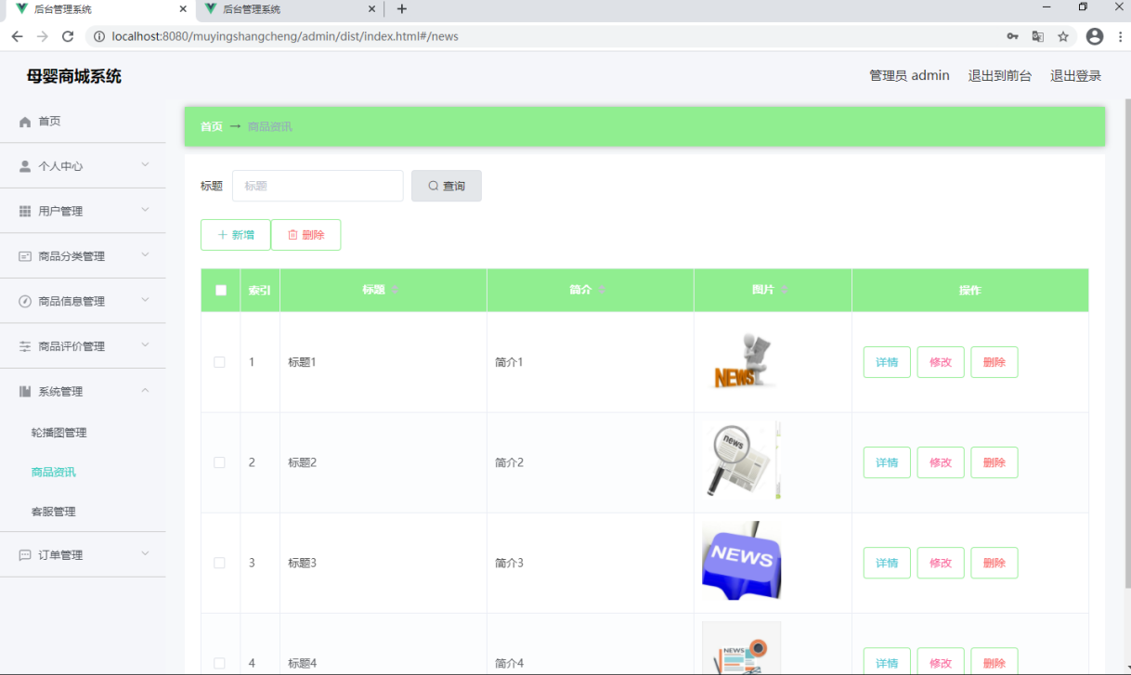Expand the 商品评价管理 menu chevron

pos(145,345)
